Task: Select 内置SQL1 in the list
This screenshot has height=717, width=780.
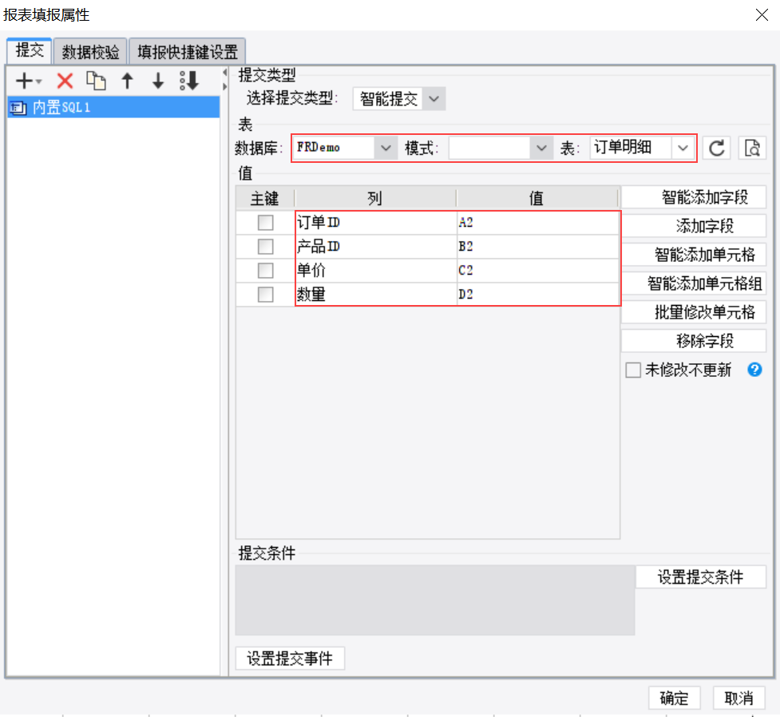Action: coord(113,108)
